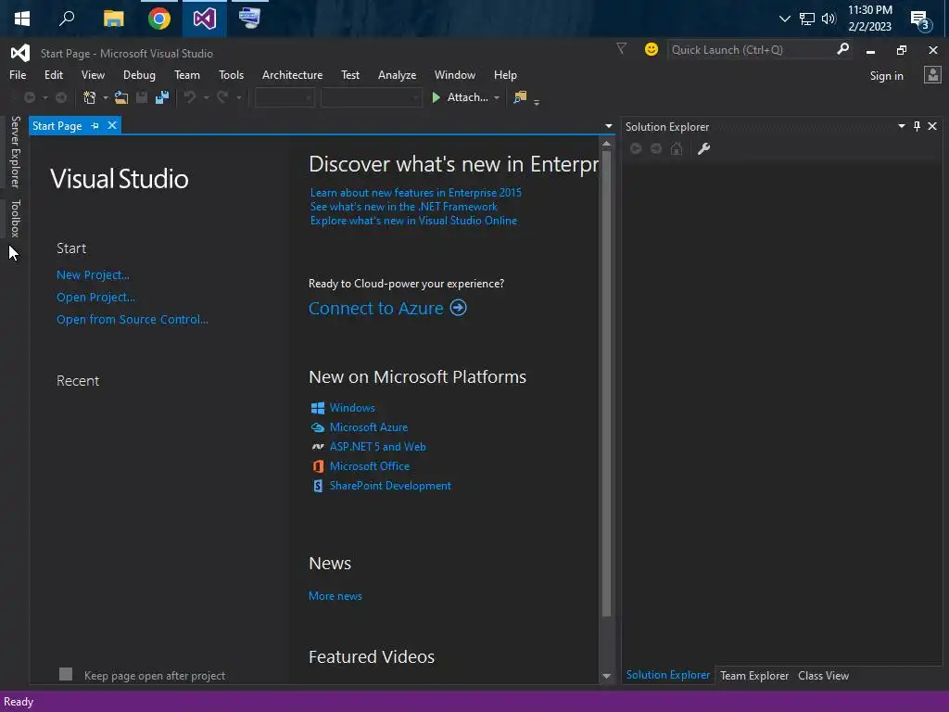The height and width of the screenshot is (712, 949).
Task: Click the Find in Files toolbar icon
Action: 520,97
